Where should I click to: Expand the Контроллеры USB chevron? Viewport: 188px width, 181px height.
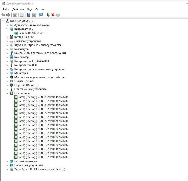point(7,65)
